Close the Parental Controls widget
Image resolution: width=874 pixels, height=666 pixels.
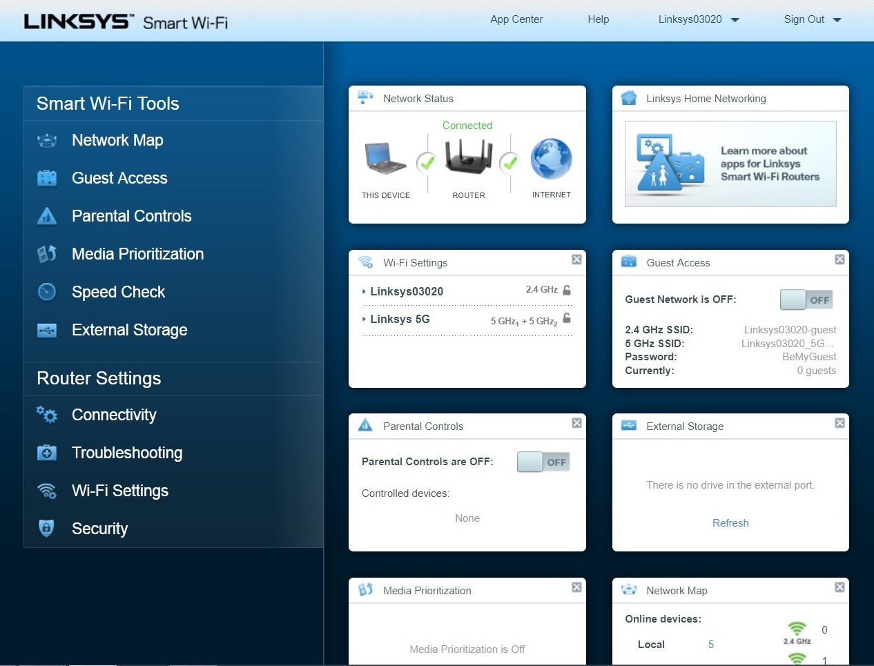click(x=576, y=423)
